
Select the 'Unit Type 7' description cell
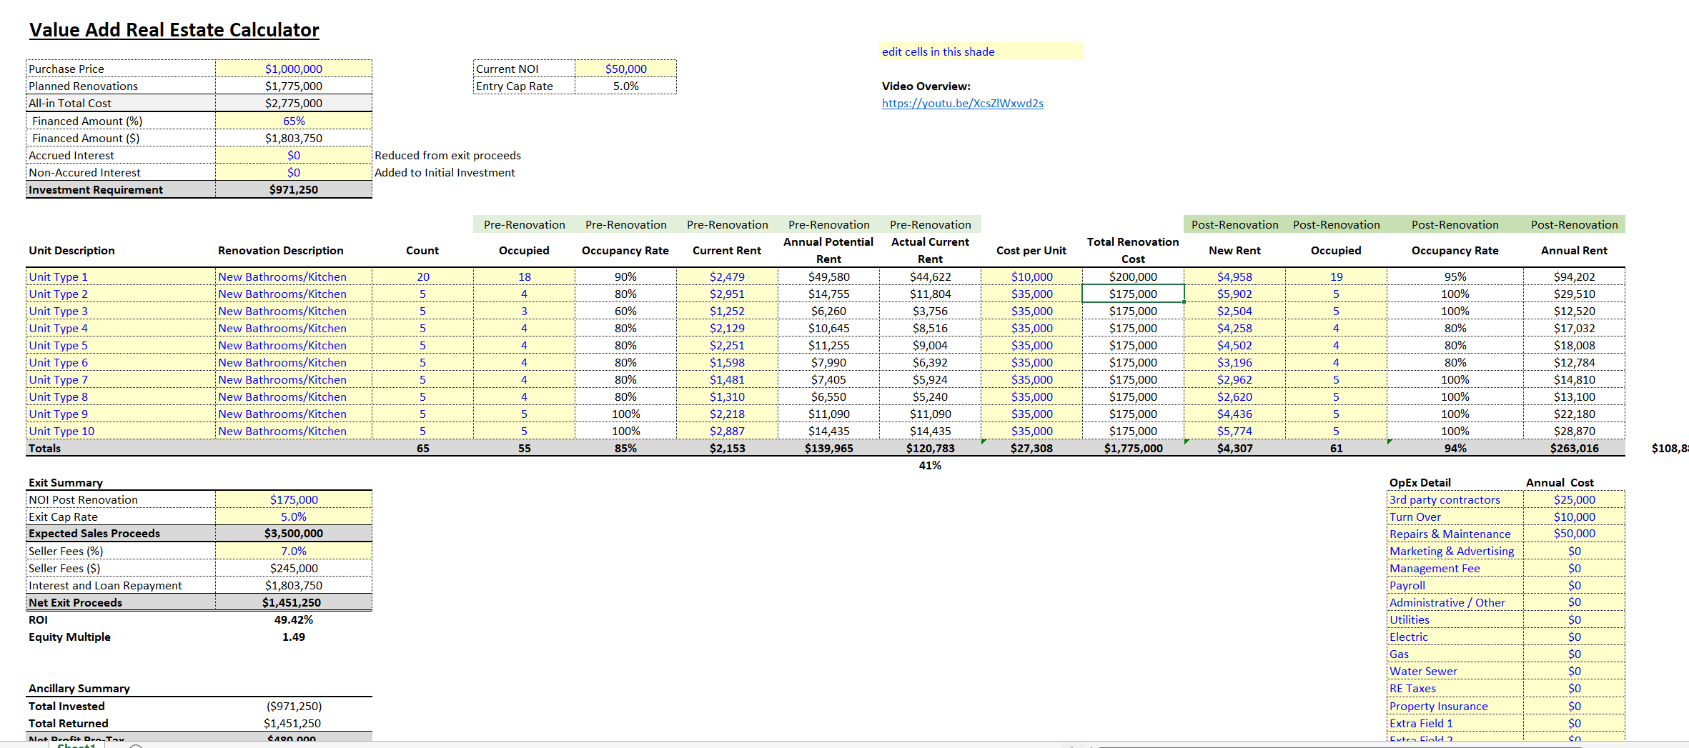[121, 379]
